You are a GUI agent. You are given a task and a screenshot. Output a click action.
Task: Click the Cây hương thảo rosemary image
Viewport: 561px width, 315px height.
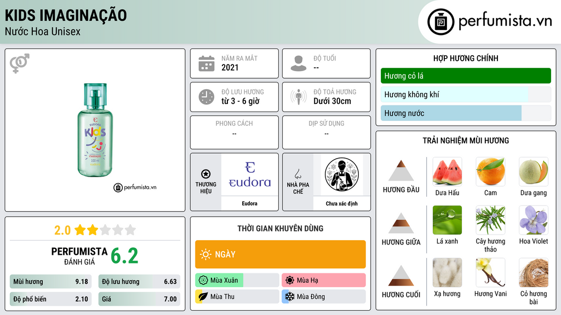click(490, 220)
